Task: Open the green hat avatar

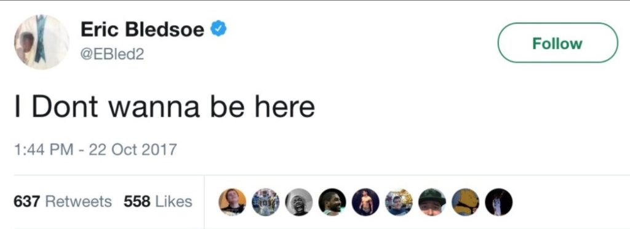Action: (x=432, y=202)
